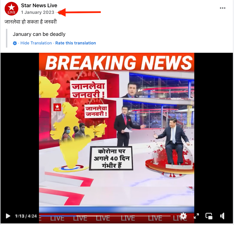Open the post options three-dot menu
234x225 pixels.
(x=223, y=8)
